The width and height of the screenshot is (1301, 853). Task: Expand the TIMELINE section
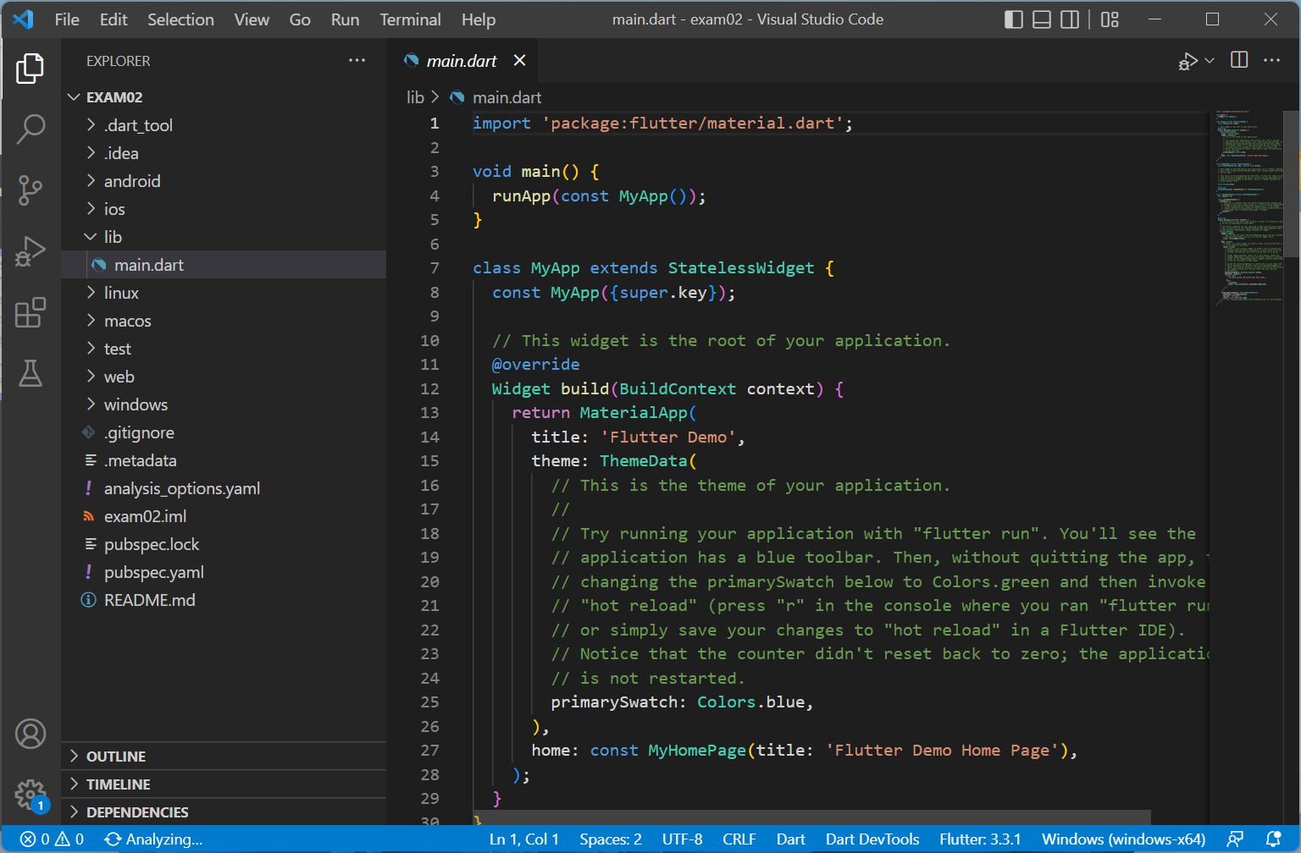[x=224, y=784]
